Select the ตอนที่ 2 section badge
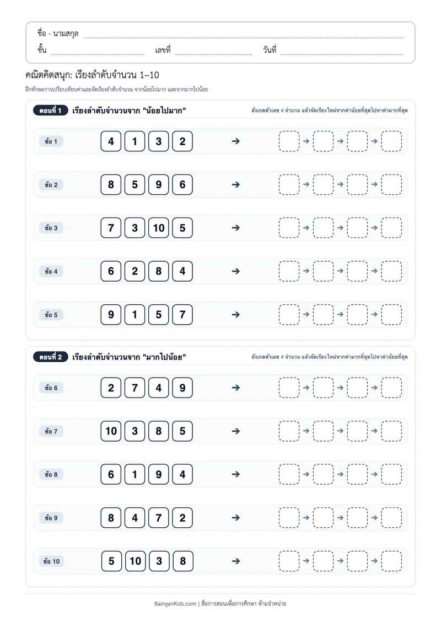This screenshot has height=625, width=441. pos(51,357)
